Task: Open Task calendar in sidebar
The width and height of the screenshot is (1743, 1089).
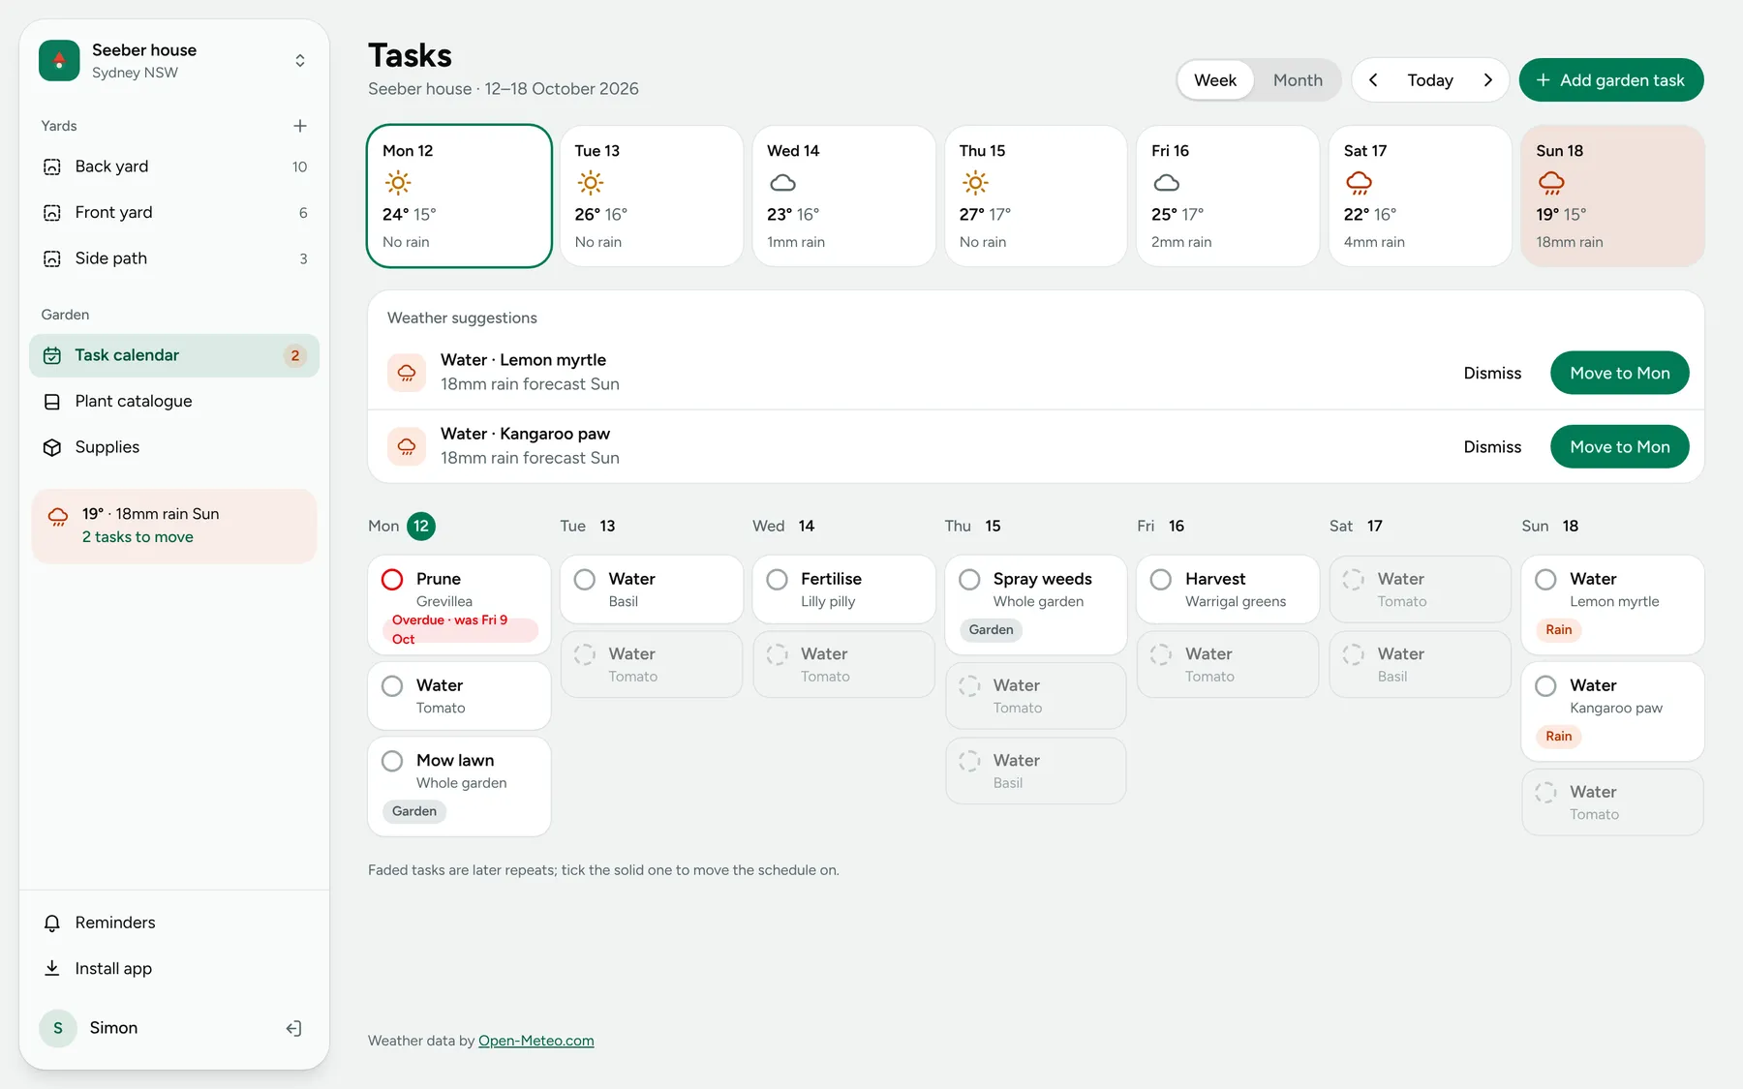Action: [174, 355]
